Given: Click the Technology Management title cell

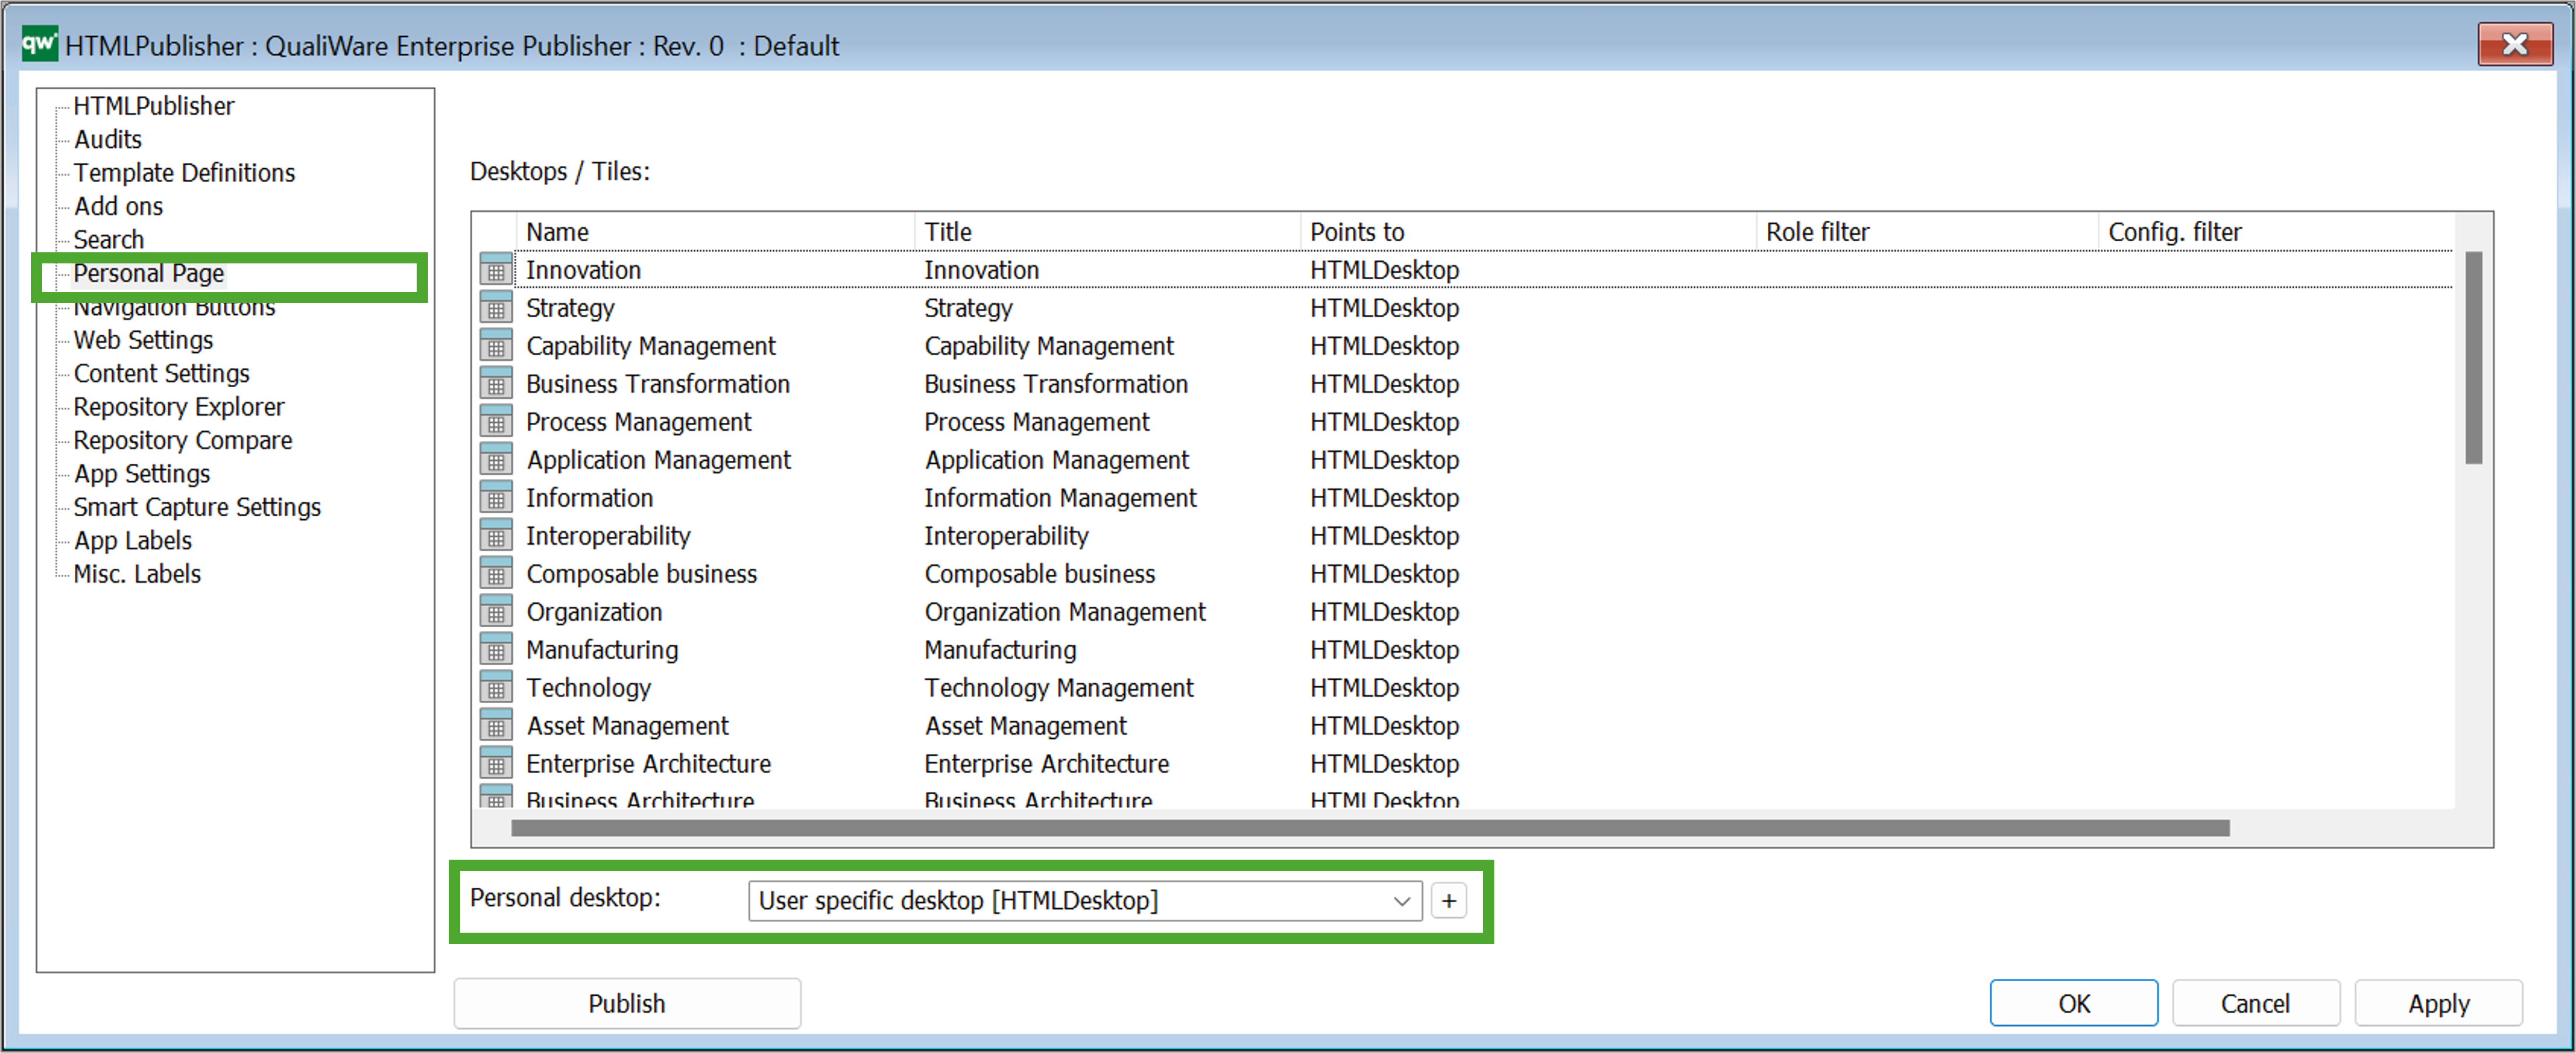Looking at the screenshot, I should (x=1058, y=687).
